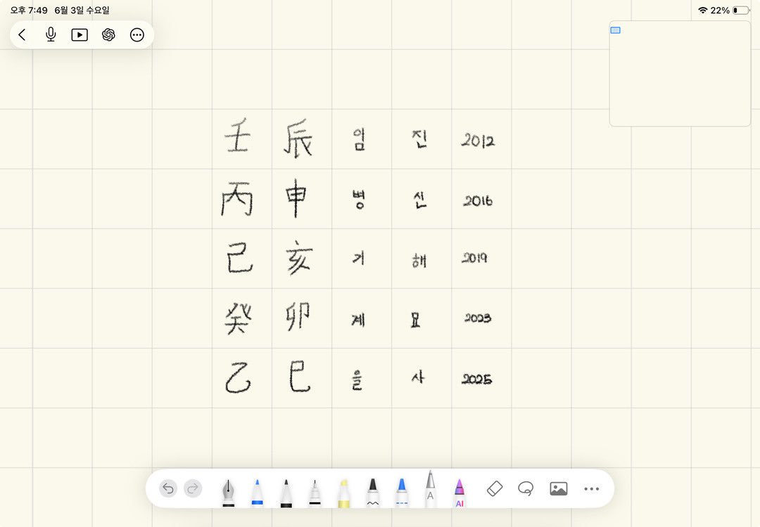Tap the handwritten character 癸
The image size is (760, 527).
[x=238, y=318]
